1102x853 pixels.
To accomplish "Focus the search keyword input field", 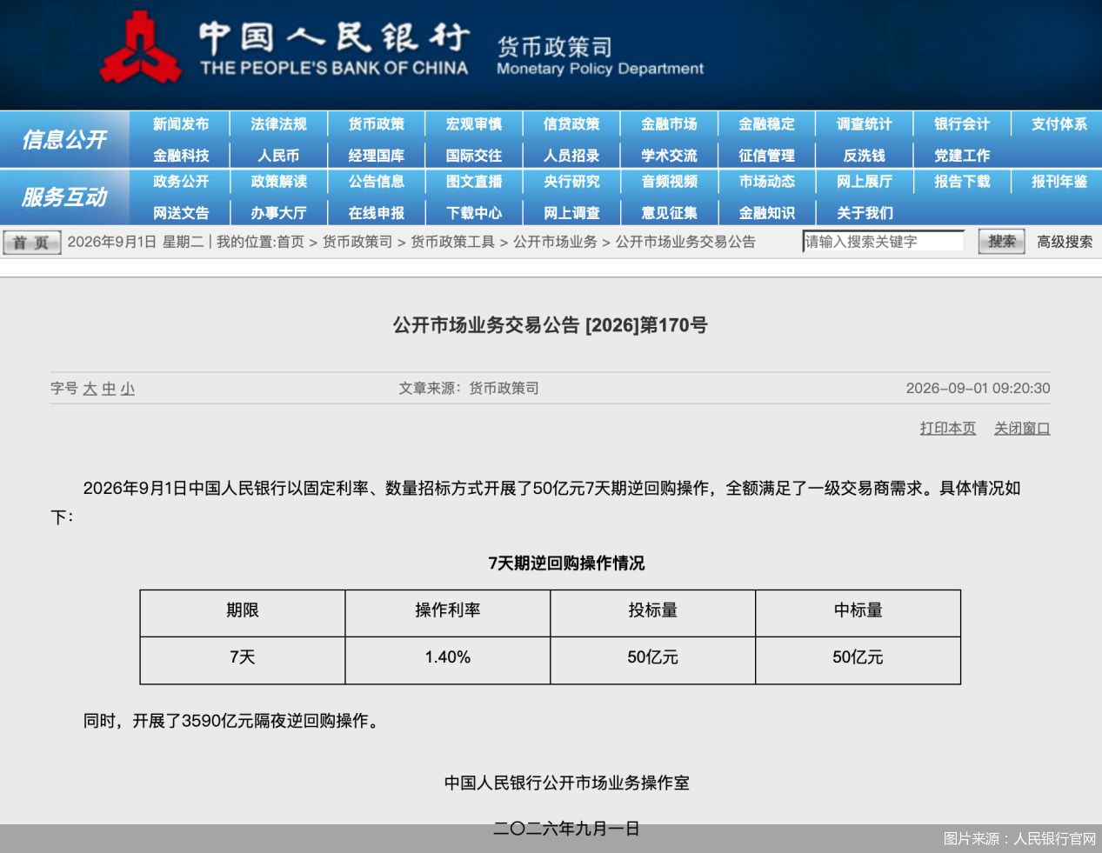I will (883, 242).
